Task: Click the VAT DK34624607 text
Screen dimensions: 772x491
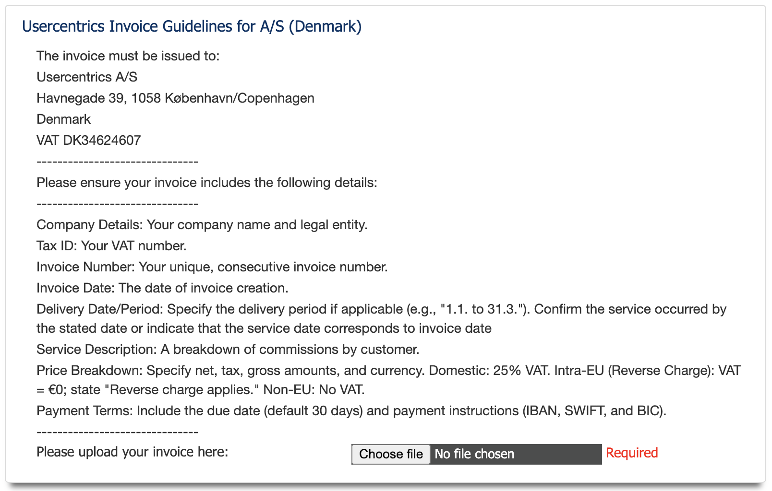Action: click(89, 140)
